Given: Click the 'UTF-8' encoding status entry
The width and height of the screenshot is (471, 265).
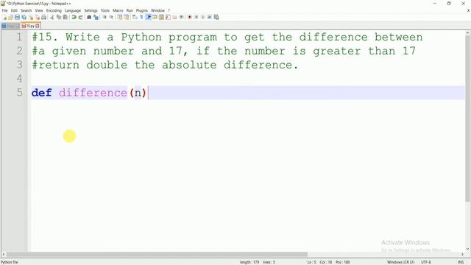Looking at the screenshot, I should [x=425, y=262].
